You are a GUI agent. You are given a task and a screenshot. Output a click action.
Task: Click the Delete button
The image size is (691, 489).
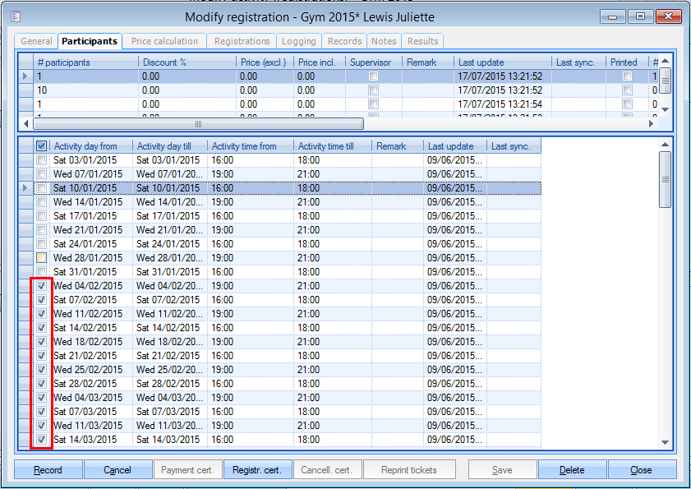point(572,470)
